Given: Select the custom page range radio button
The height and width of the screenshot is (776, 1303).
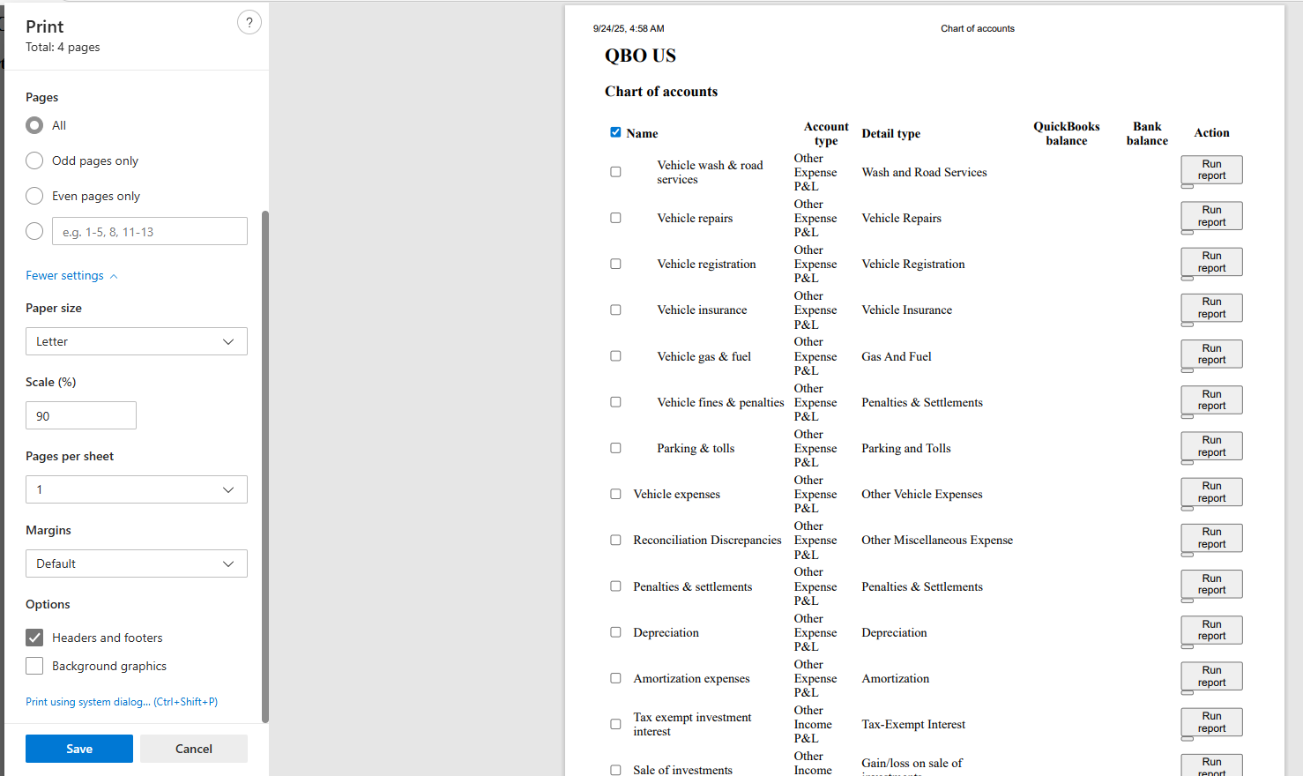Looking at the screenshot, I should tap(34, 231).
